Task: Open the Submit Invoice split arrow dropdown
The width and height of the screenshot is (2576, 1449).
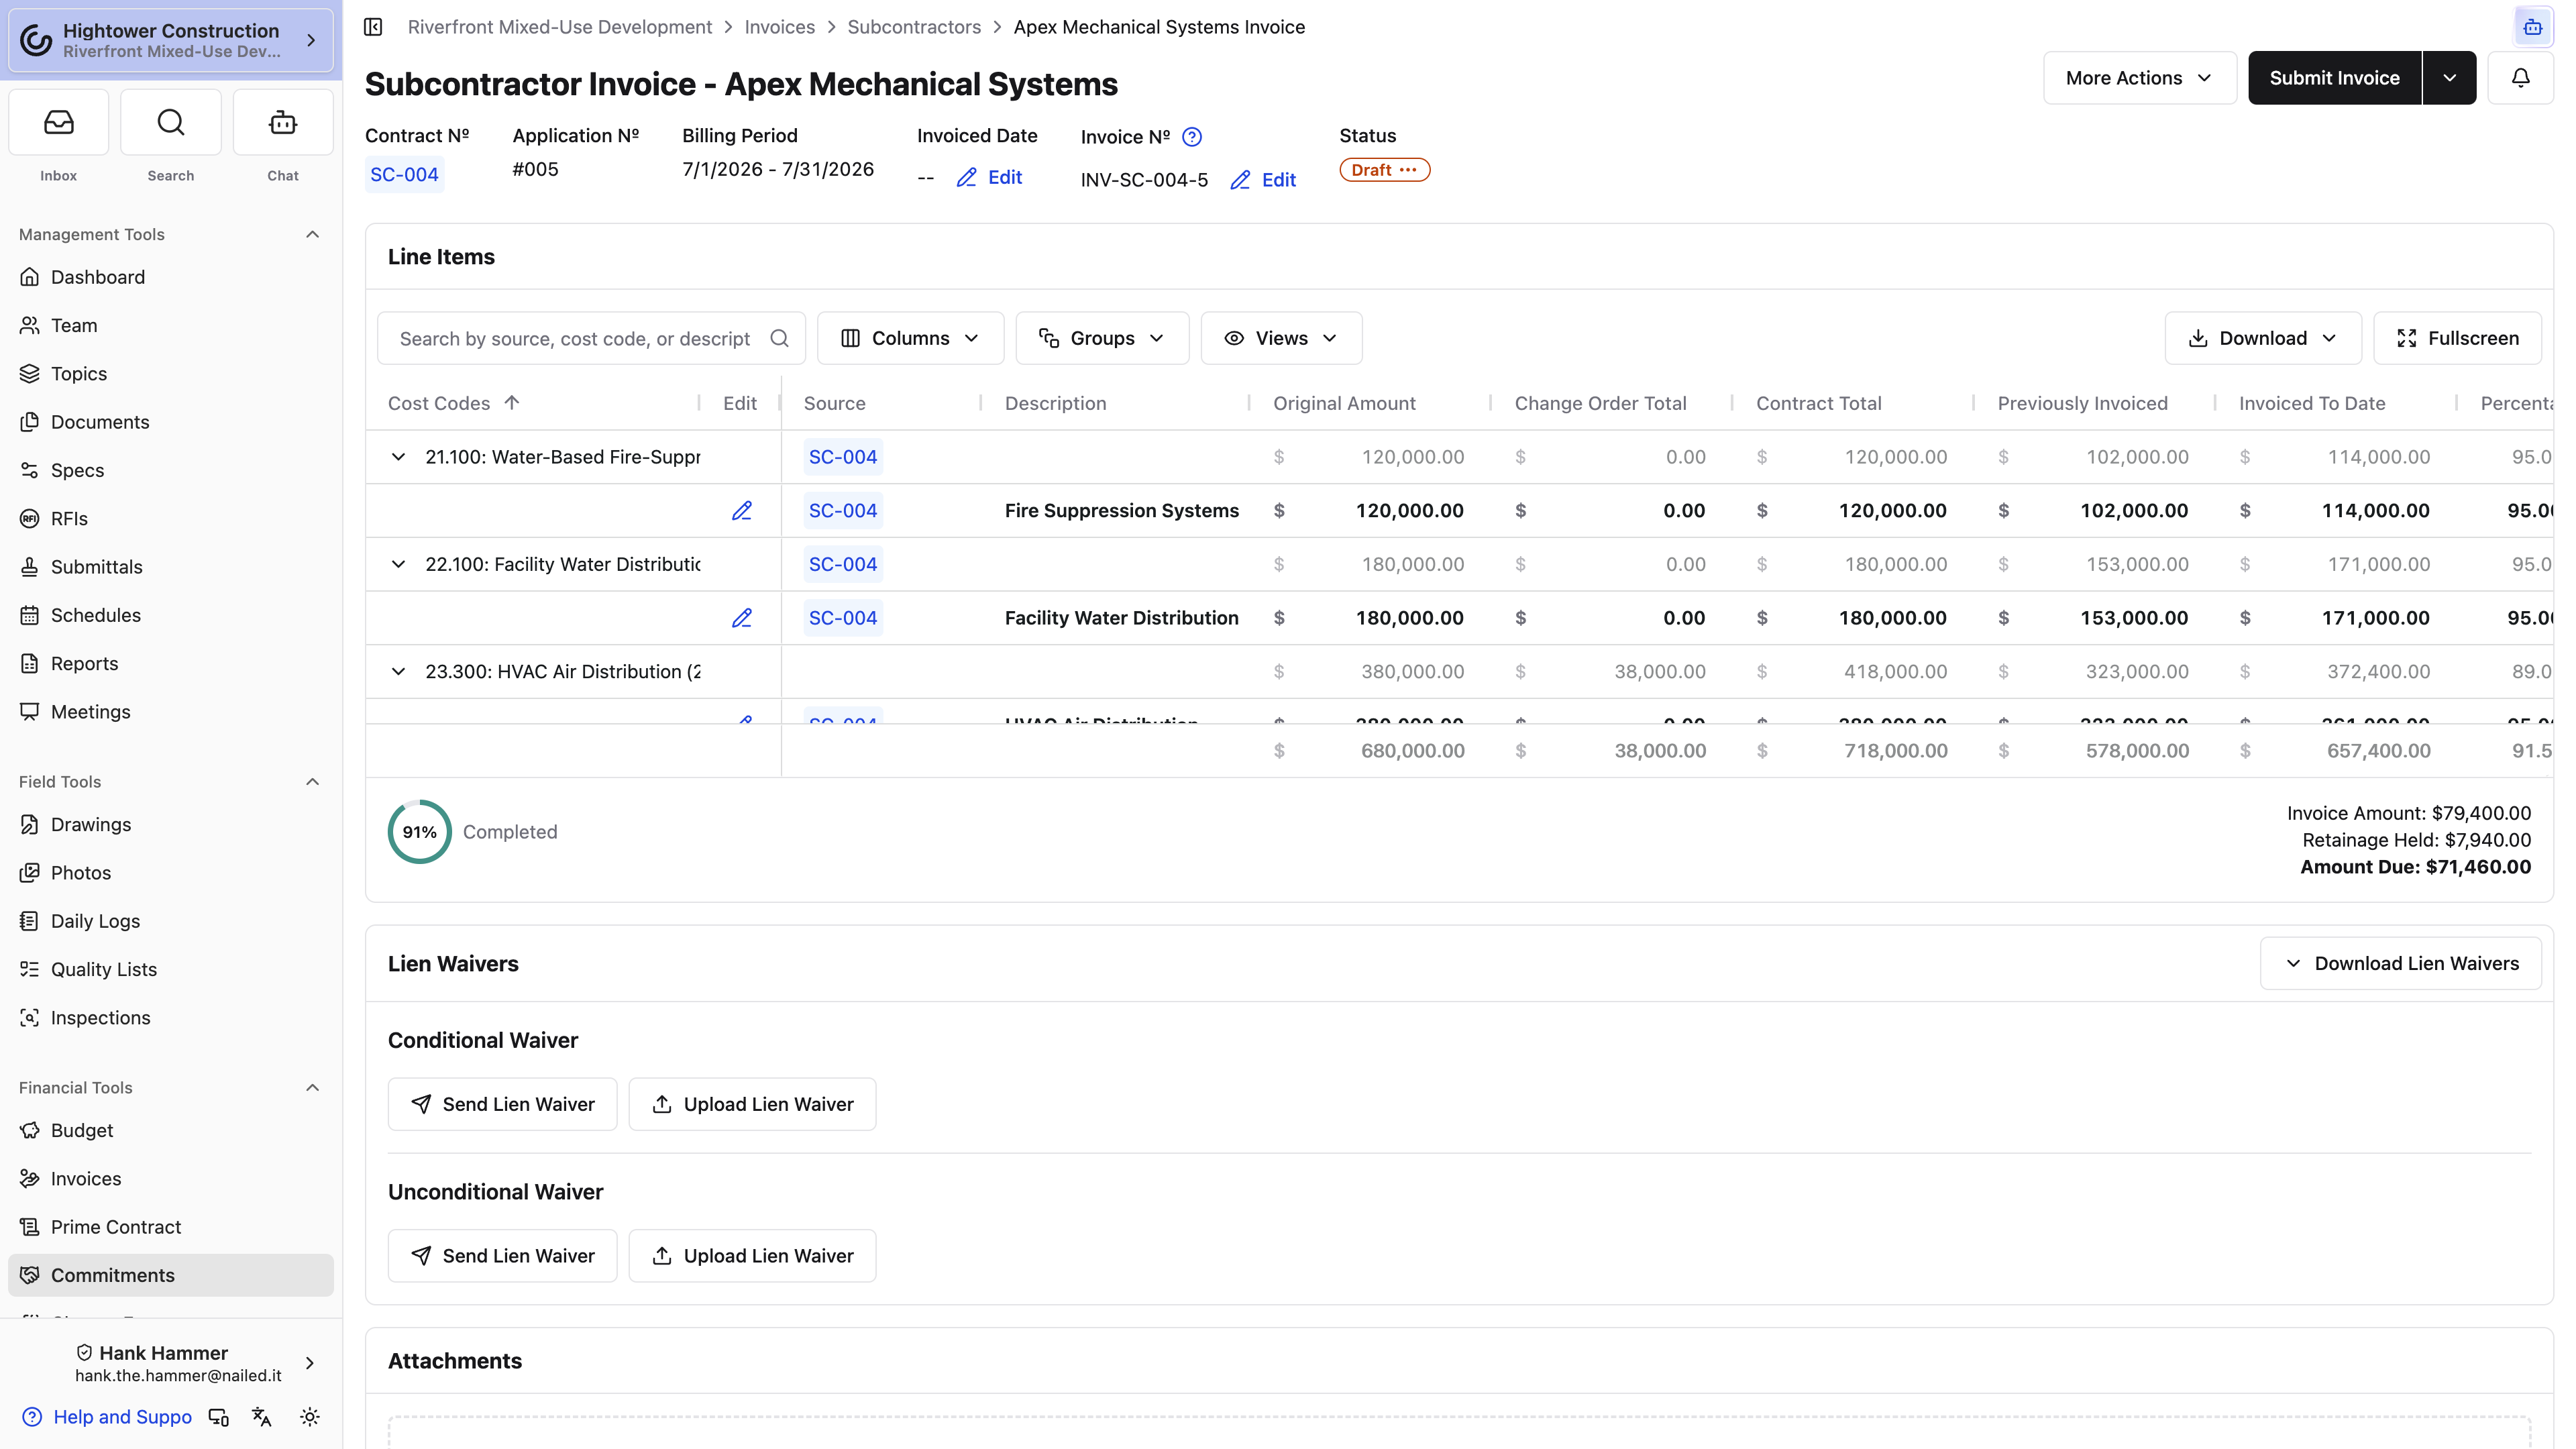Action: (x=2449, y=78)
